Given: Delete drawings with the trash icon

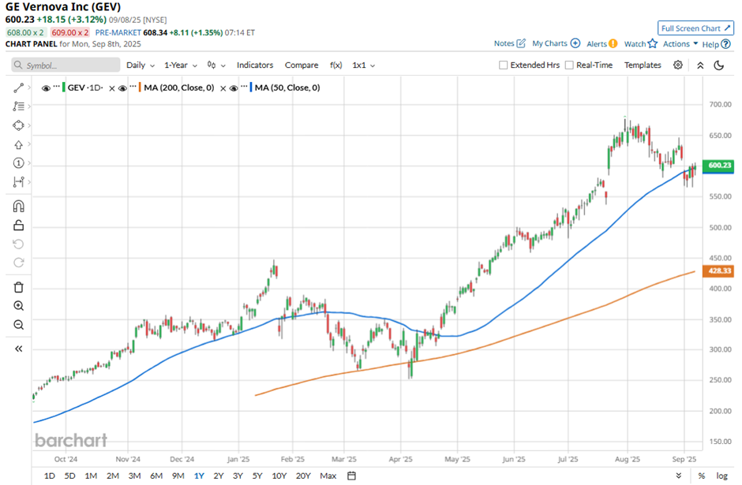Looking at the screenshot, I should point(18,287).
